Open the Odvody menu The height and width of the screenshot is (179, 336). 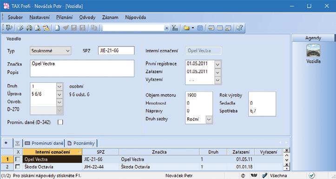[x=87, y=18]
